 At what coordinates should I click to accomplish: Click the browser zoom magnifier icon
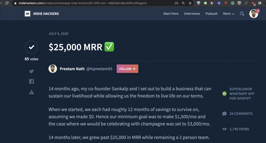pos(183,3)
